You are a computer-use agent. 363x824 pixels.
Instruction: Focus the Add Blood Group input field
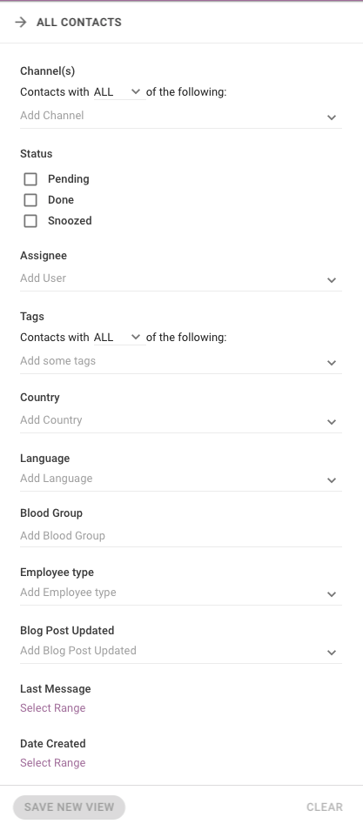(x=181, y=536)
